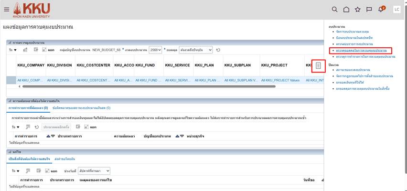
Task: Click the KKU_COSTCENTER column header
Action: 94,65
